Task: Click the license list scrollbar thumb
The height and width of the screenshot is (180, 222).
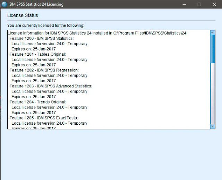Action: pyautogui.click(x=213, y=49)
